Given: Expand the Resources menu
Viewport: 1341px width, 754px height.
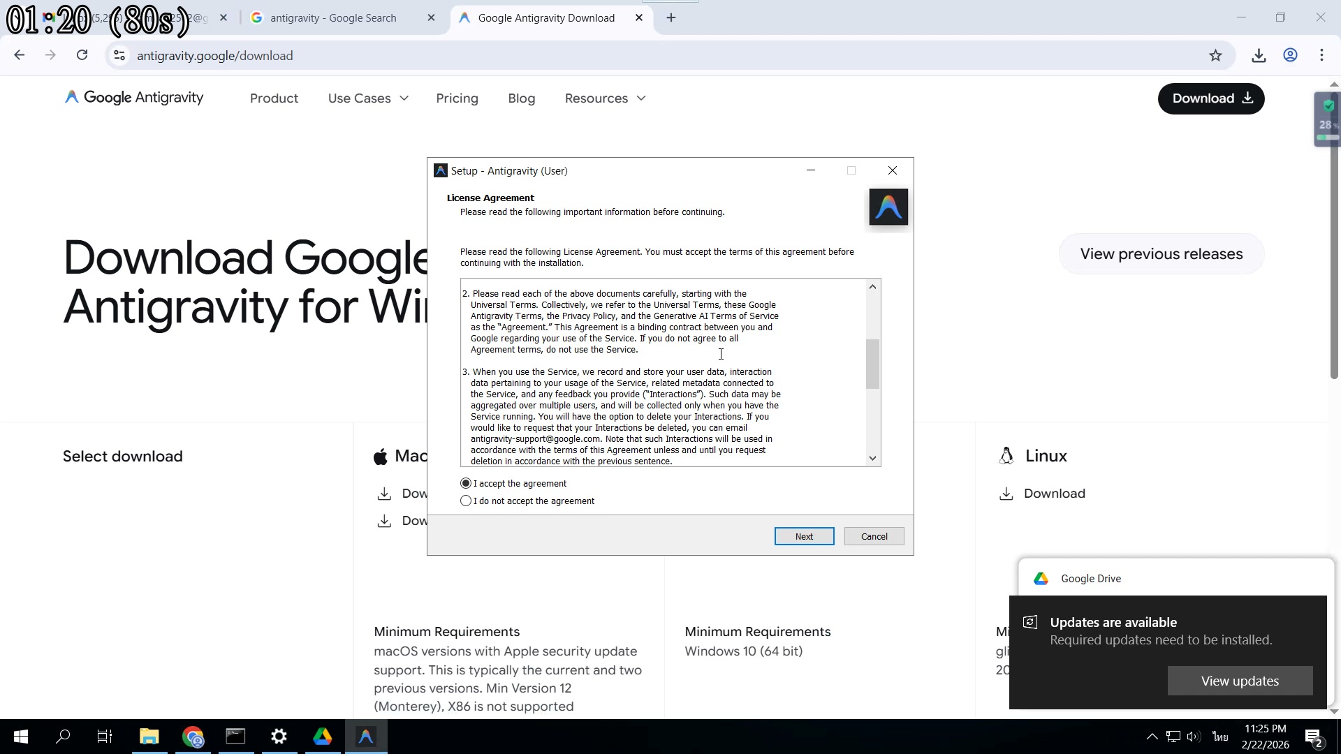Looking at the screenshot, I should click(603, 98).
